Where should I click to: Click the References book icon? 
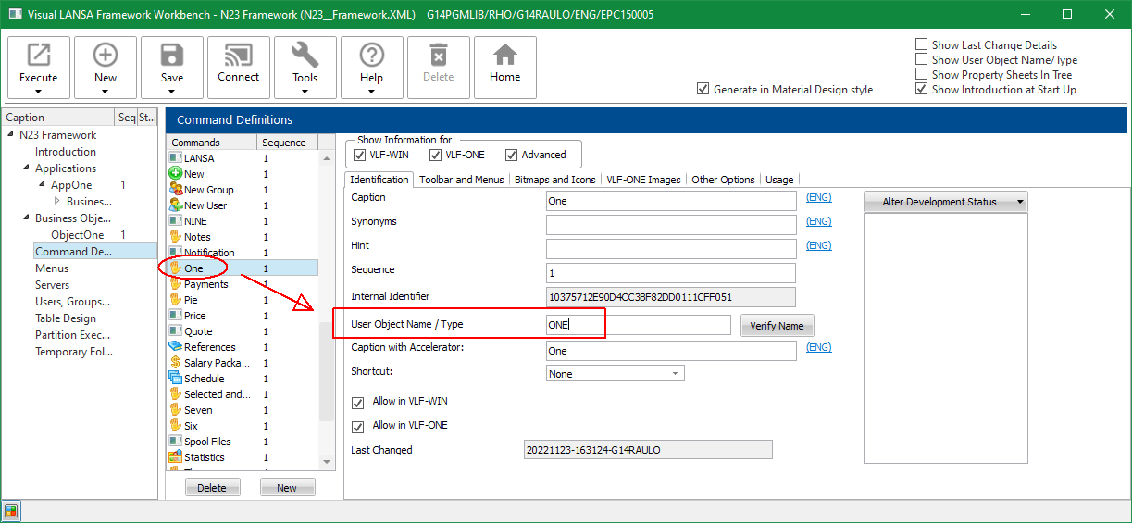[x=175, y=347]
